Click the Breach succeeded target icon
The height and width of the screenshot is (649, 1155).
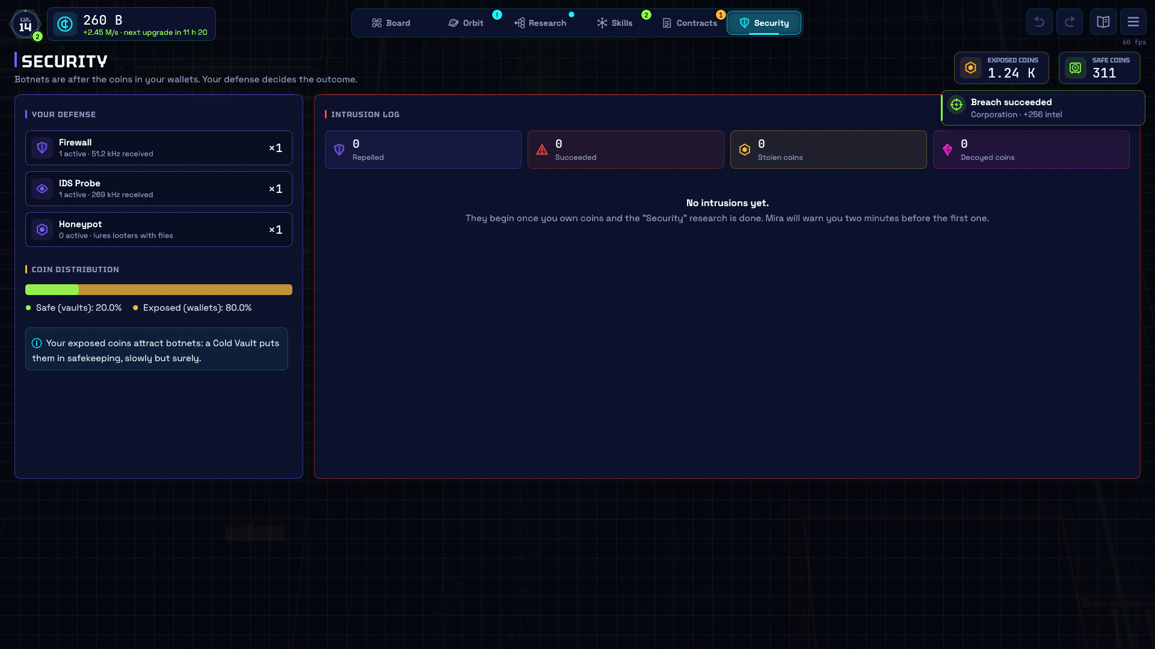(956, 105)
